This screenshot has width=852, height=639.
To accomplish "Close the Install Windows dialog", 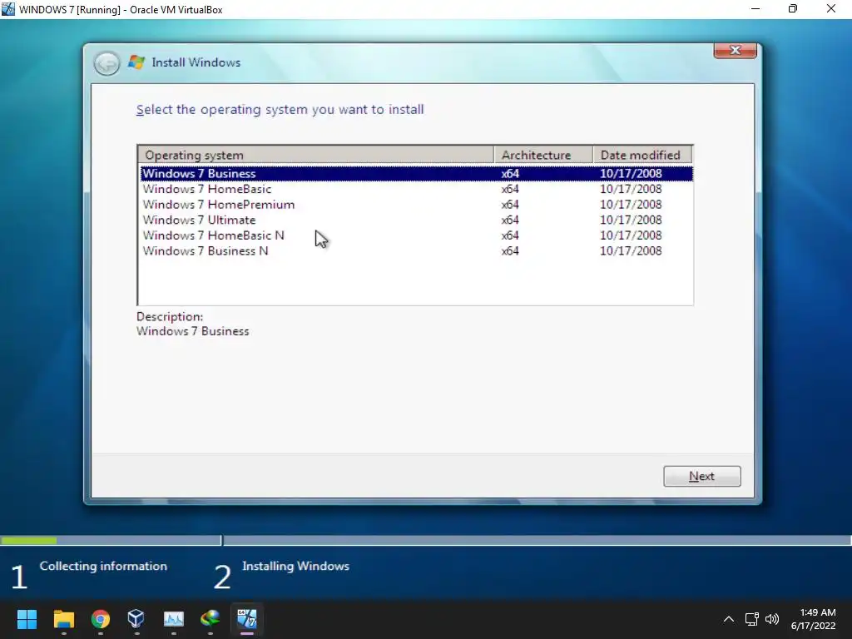I will 736,50.
